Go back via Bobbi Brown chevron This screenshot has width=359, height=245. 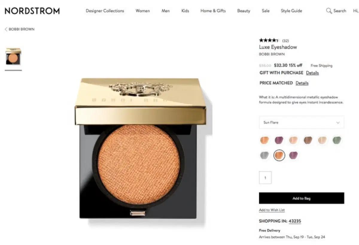(6, 29)
